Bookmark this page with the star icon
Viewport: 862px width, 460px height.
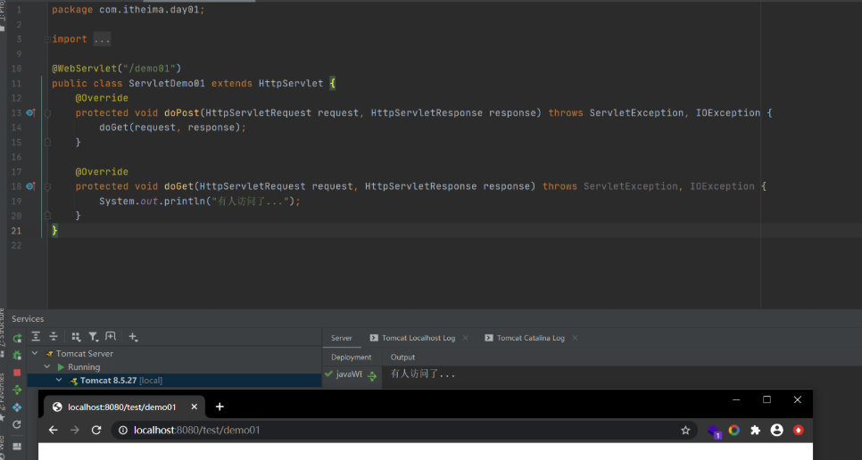[685, 431]
